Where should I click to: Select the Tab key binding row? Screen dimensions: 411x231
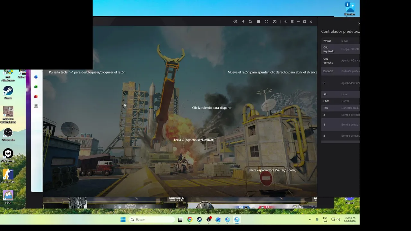[x=340, y=108]
